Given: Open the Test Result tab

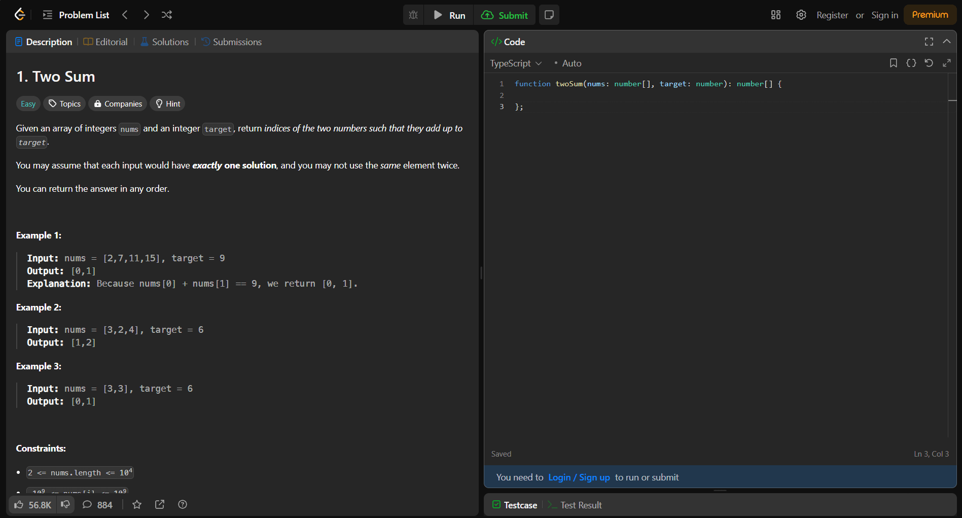Looking at the screenshot, I should tap(581, 504).
